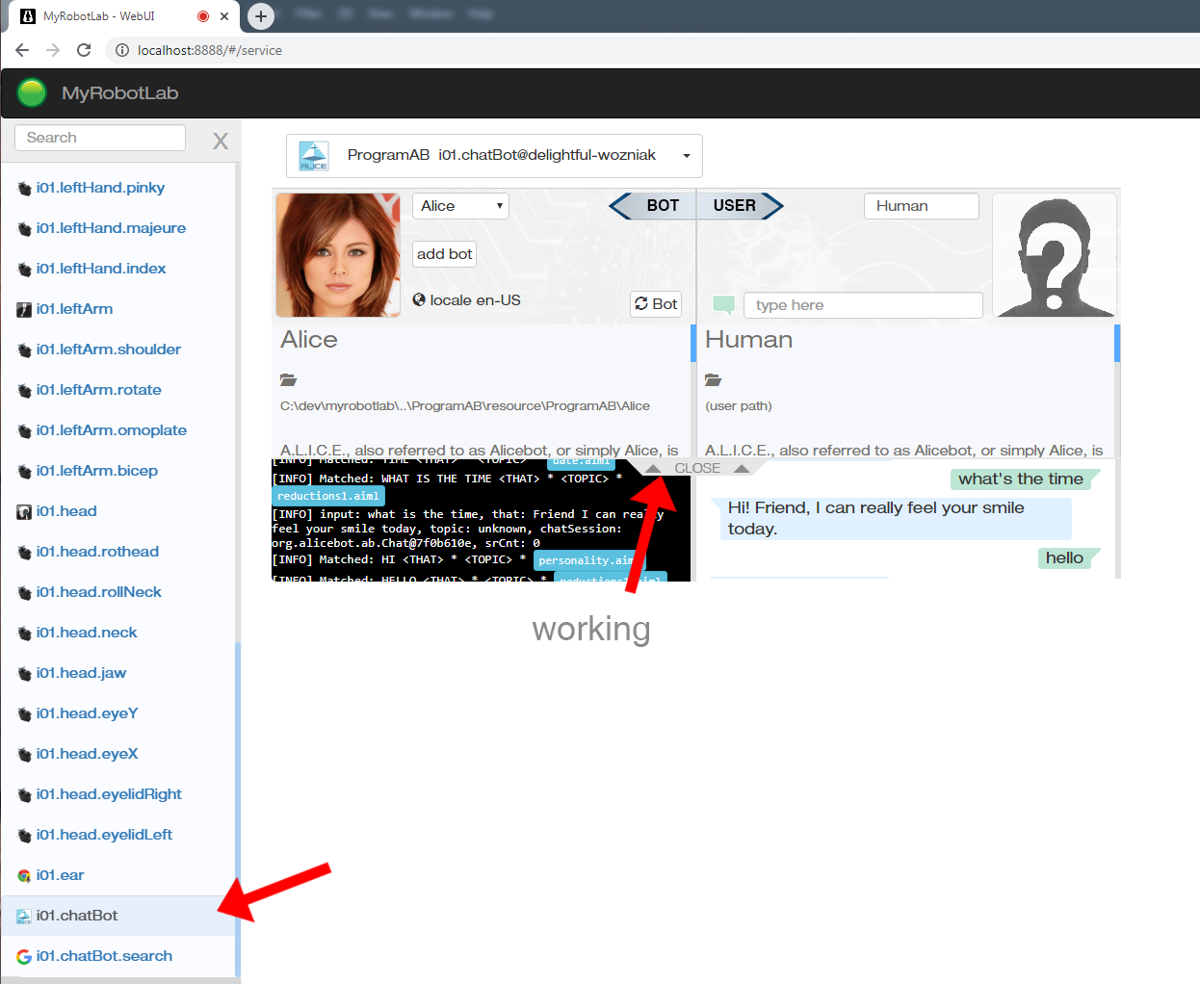Switch to the USER toggle side
The width and height of the screenshot is (1200, 984).
pos(739,205)
